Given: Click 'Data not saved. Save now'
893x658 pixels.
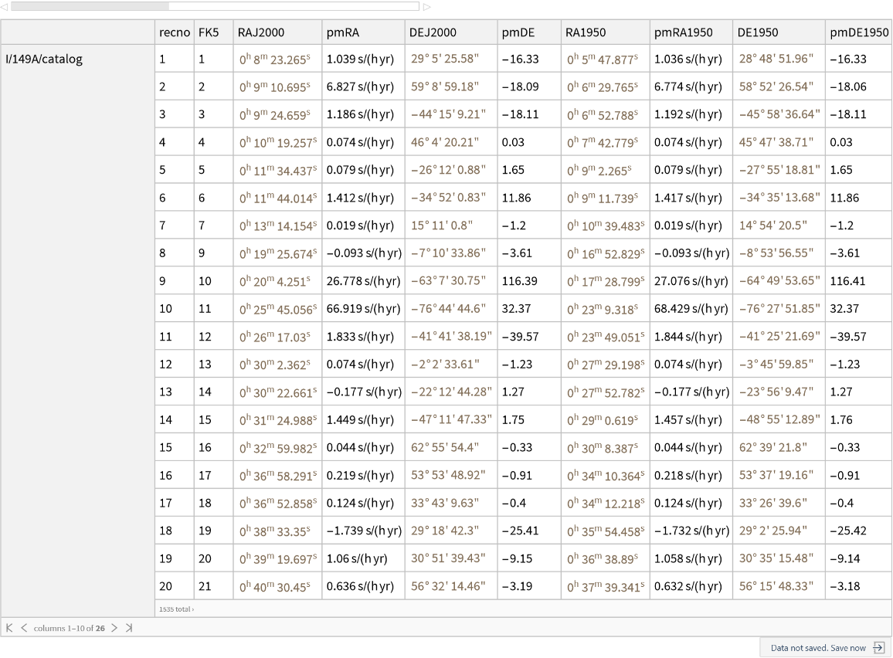Looking at the screenshot, I should 818,648.
